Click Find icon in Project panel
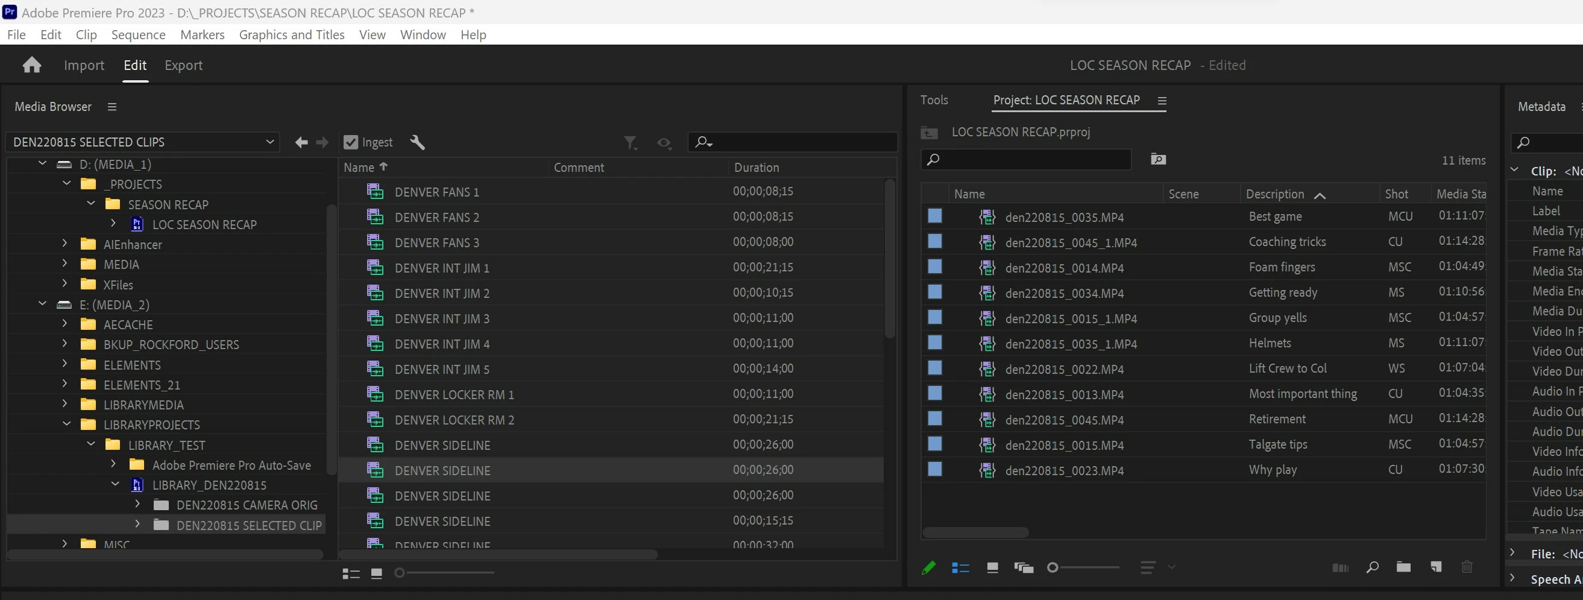This screenshot has height=600, width=1583. [1372, 567]
